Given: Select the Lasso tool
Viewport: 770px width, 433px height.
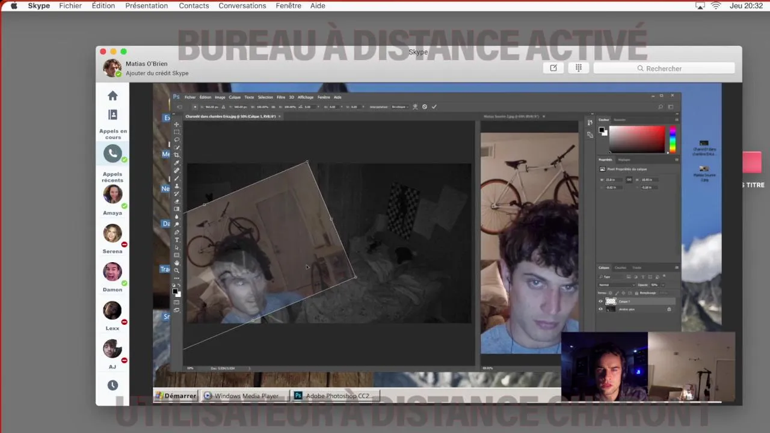Looking at the screenshot, I should coord(177,139).
